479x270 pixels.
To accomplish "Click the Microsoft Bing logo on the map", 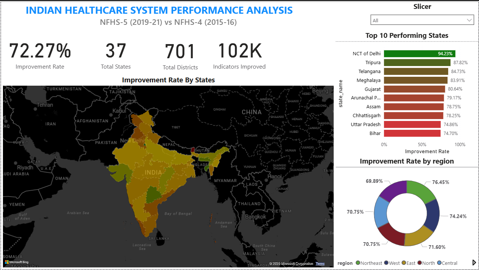I will tap(16, 262).
